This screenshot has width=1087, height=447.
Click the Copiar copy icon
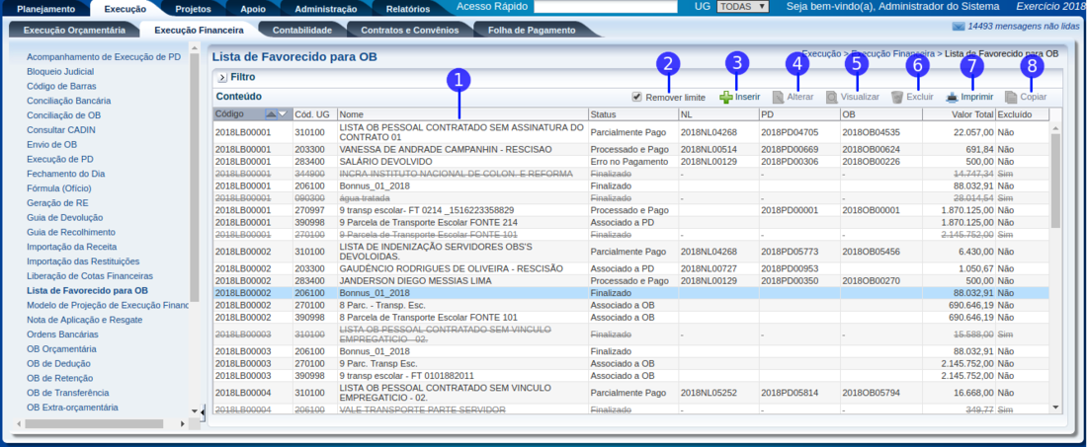pyautogui.click(x=1011, y=98)
